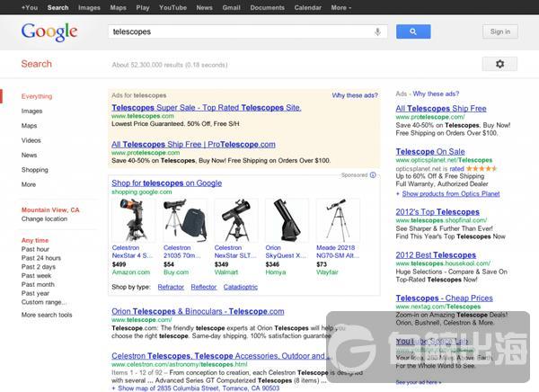Open the More dropdown in top bar
Viewport: 539px width, 392px height.
[x=341, y=7]
